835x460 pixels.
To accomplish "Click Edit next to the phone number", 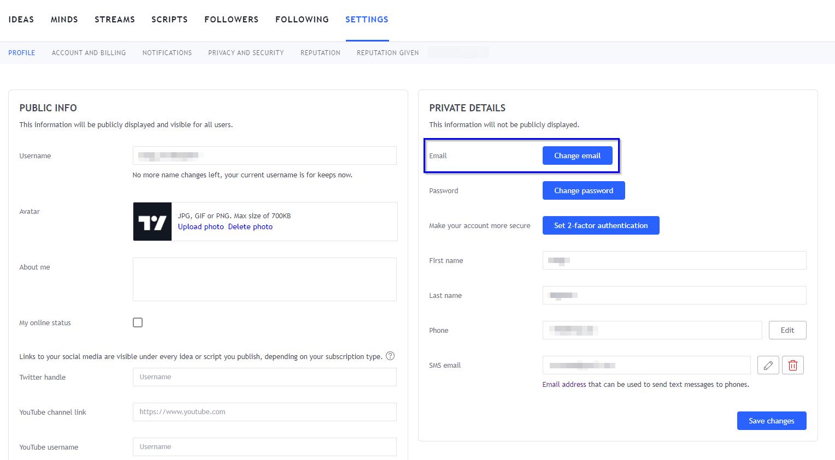I will pos(787,330).
